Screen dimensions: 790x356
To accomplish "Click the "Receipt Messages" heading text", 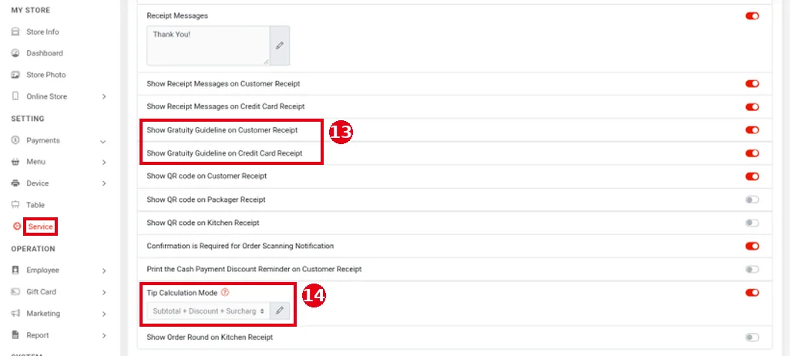I will coord(177,15).
